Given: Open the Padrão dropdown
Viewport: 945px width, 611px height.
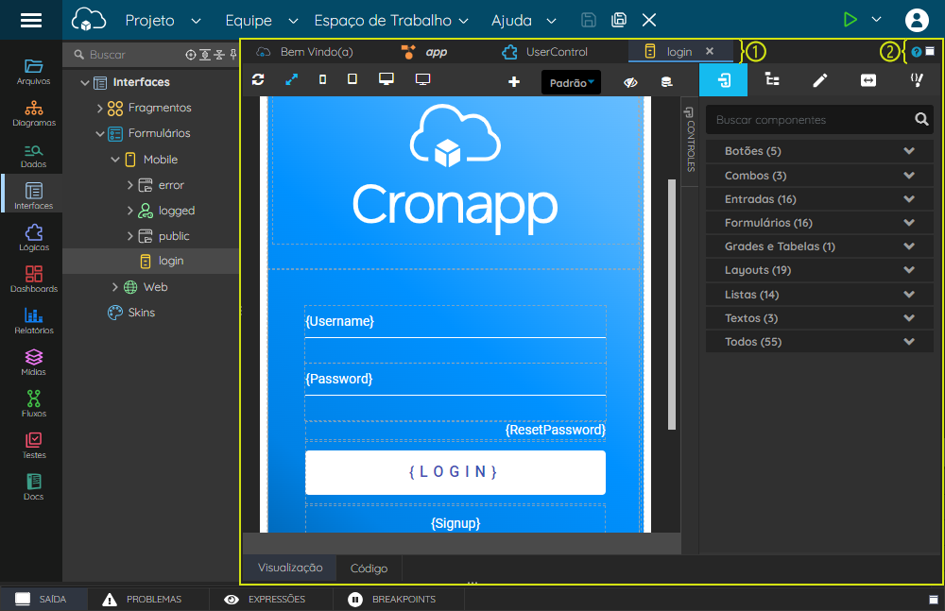Looking at the screenshot, I should point(572,82).
